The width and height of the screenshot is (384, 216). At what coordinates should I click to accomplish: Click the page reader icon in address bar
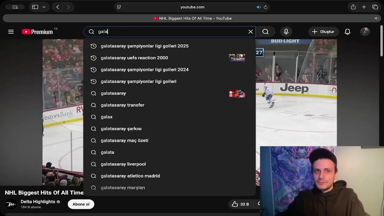pyautogui.click(x=119, y=7)
